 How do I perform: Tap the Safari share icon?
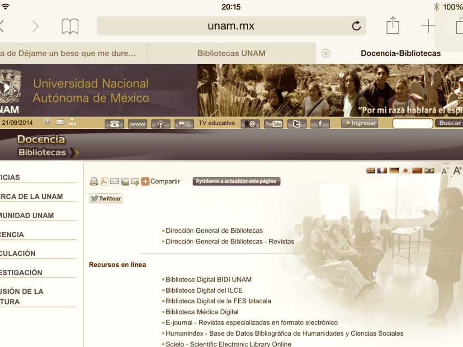tap(392, 26)
